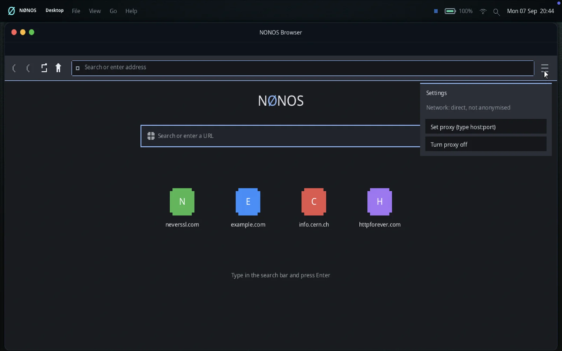Screen dimensions: 562x351
Task: Open the example.com blue E tile
Action: [x=248, y=202]
